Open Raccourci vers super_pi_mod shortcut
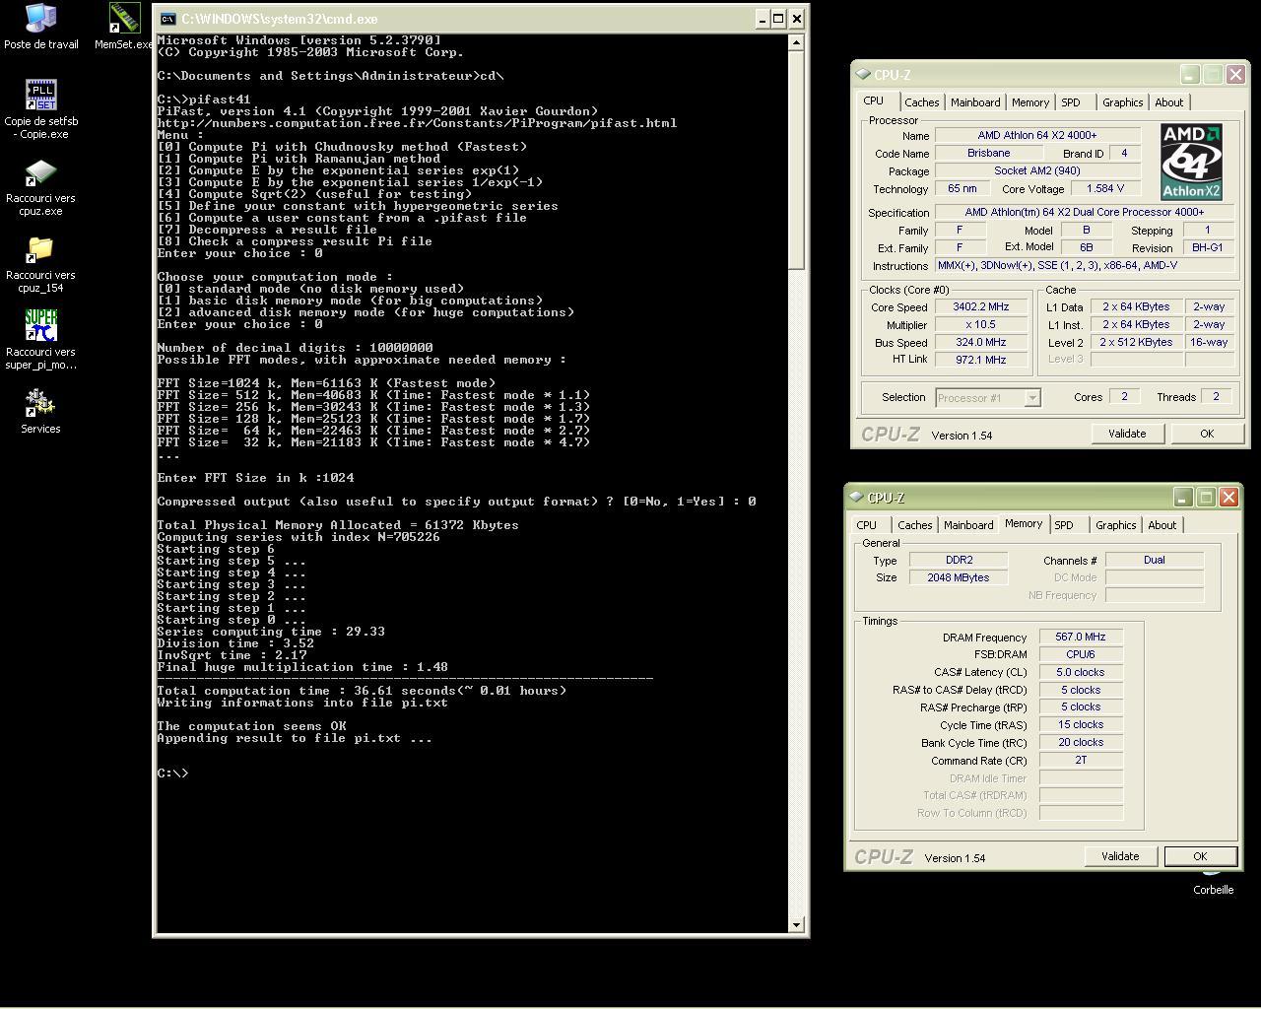Screen dimensions: 1261x1009 pos(40,341)
